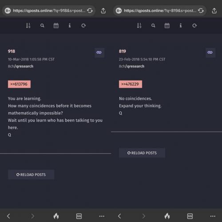Image resolution: width=222 pixels, height=222 pixels.
Task: Click sort order icon in left pane
Action: pyautogui.click(x=28, y=25)
